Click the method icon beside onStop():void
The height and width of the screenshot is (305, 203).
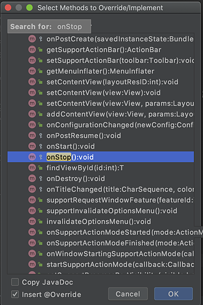click(x=32, y=157)
